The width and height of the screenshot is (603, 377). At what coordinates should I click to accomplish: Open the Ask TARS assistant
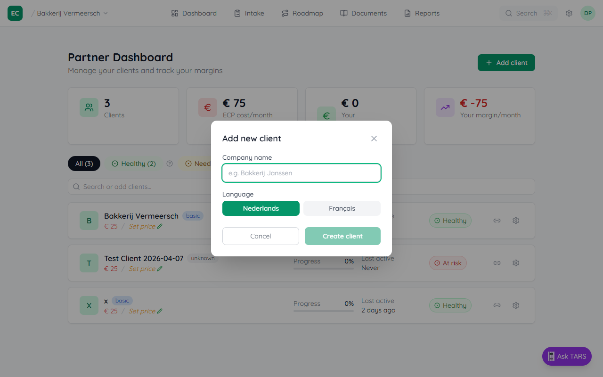tap(566, 356)
